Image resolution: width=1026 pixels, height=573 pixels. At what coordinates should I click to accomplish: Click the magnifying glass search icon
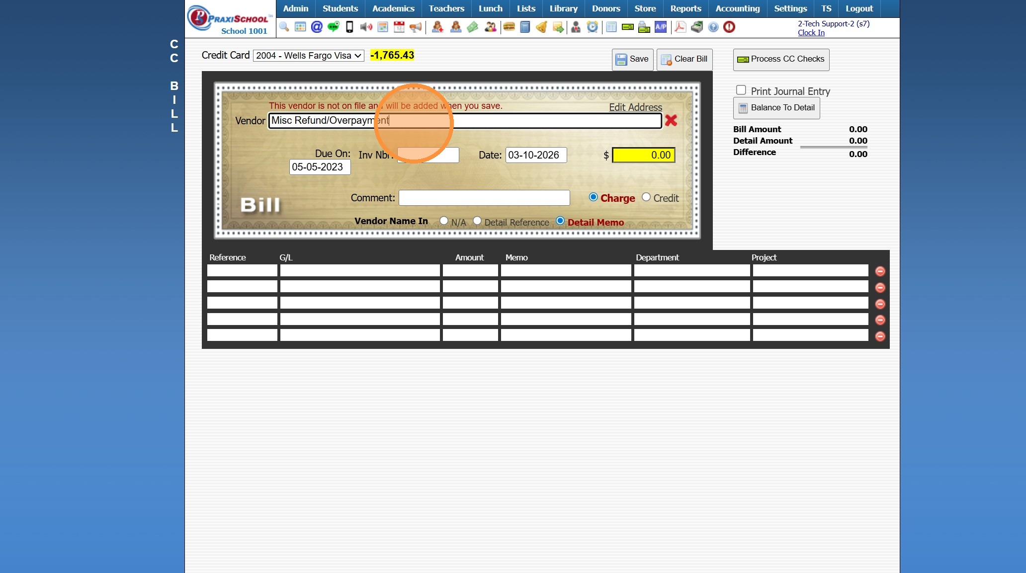pyautogui.click(x=284, y=27)
